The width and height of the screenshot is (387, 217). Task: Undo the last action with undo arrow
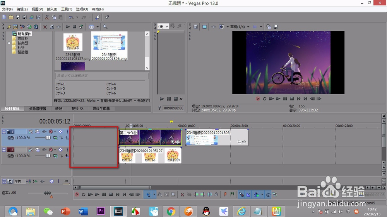pyautogui.click(x=71, y=17)
